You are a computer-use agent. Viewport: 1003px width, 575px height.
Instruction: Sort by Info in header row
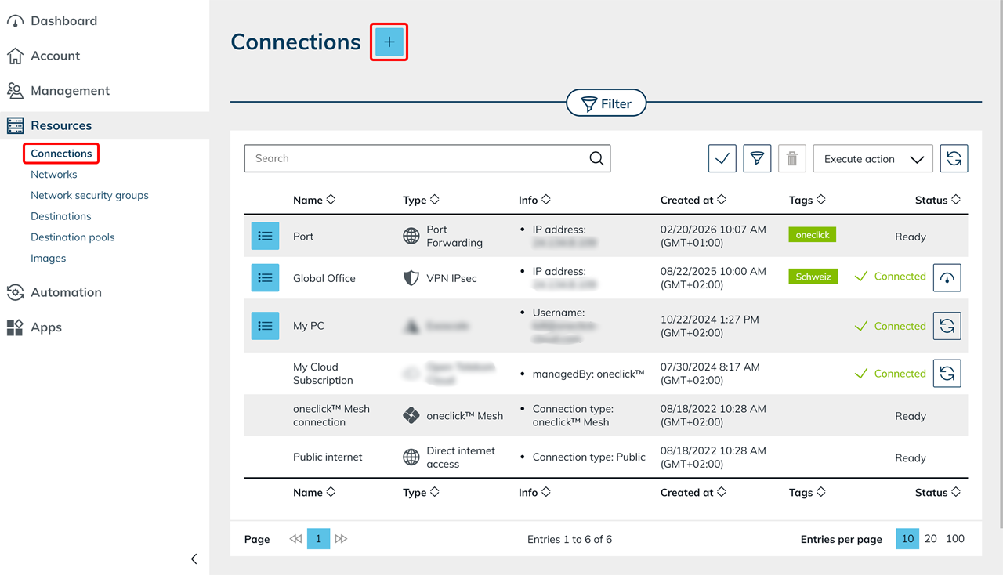click(x=534, y=200)
